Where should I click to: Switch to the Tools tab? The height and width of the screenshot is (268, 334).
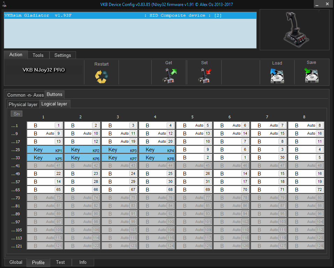coord(38,55)
